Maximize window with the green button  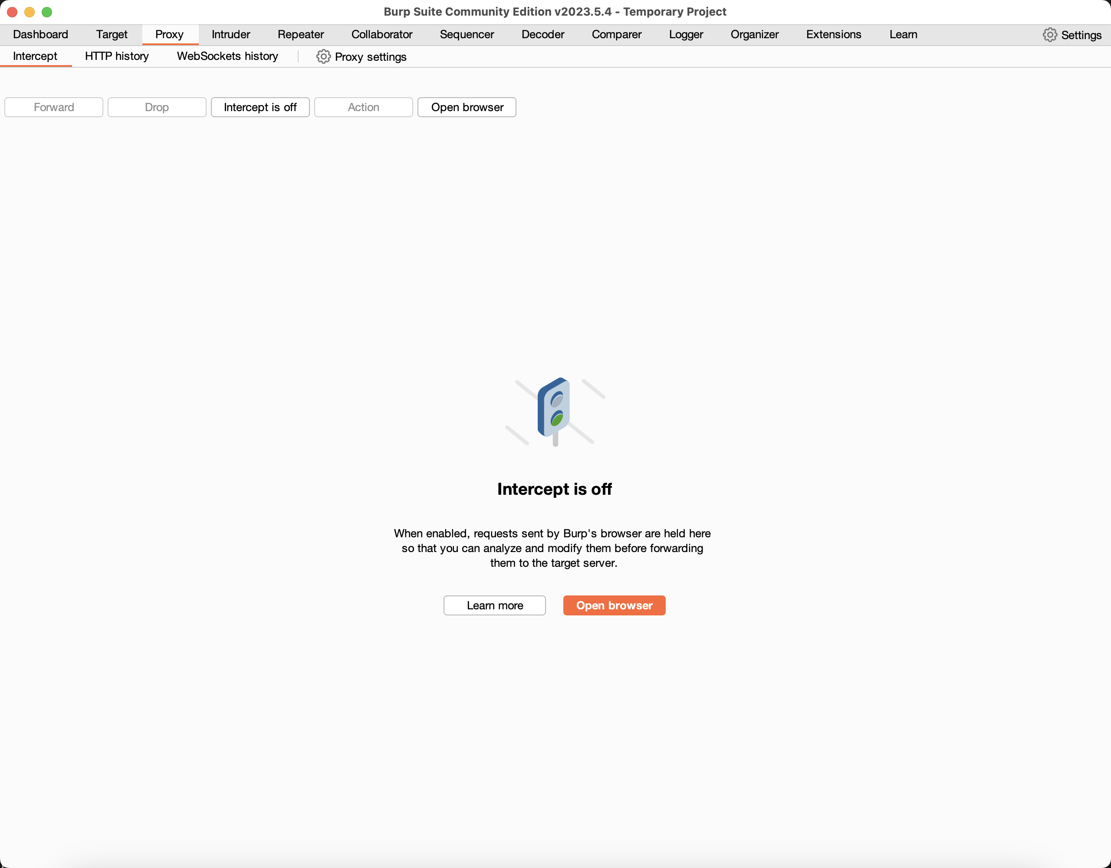pyautogui.click(x=47, y=12)
